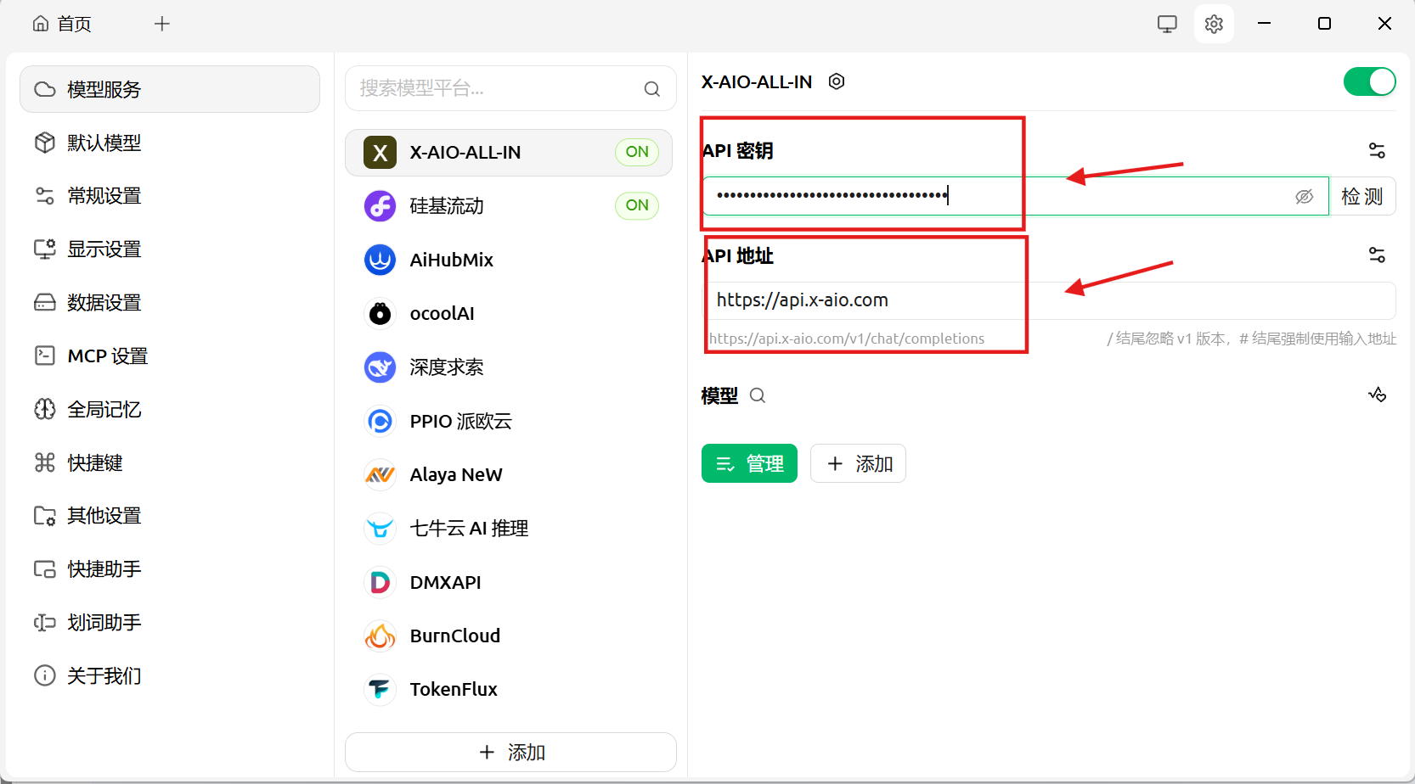Click the 快捷键 command icon
The width and height of the screenshot is (1415, 784).
[44, 462]
